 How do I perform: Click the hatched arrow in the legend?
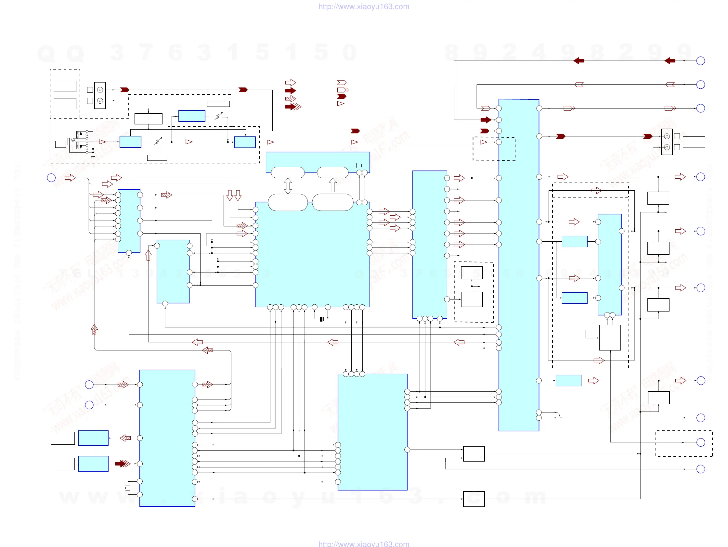coord(290,98)
